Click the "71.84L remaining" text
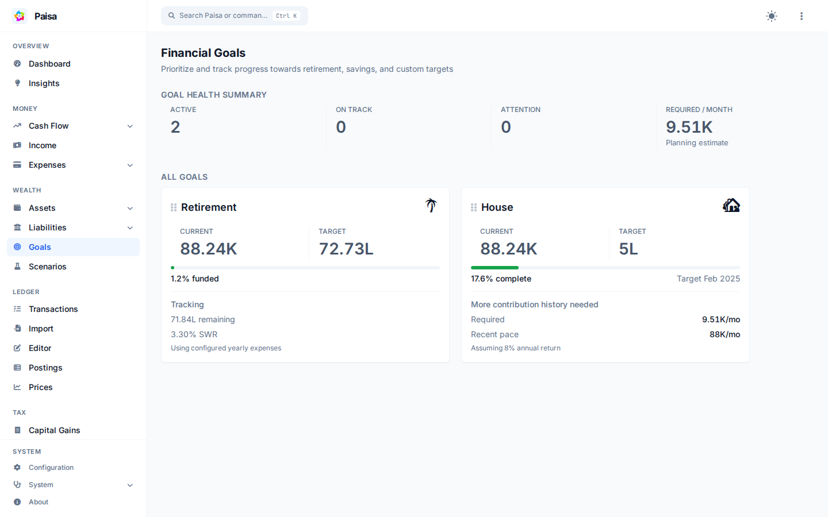 [x=203, y=319]
